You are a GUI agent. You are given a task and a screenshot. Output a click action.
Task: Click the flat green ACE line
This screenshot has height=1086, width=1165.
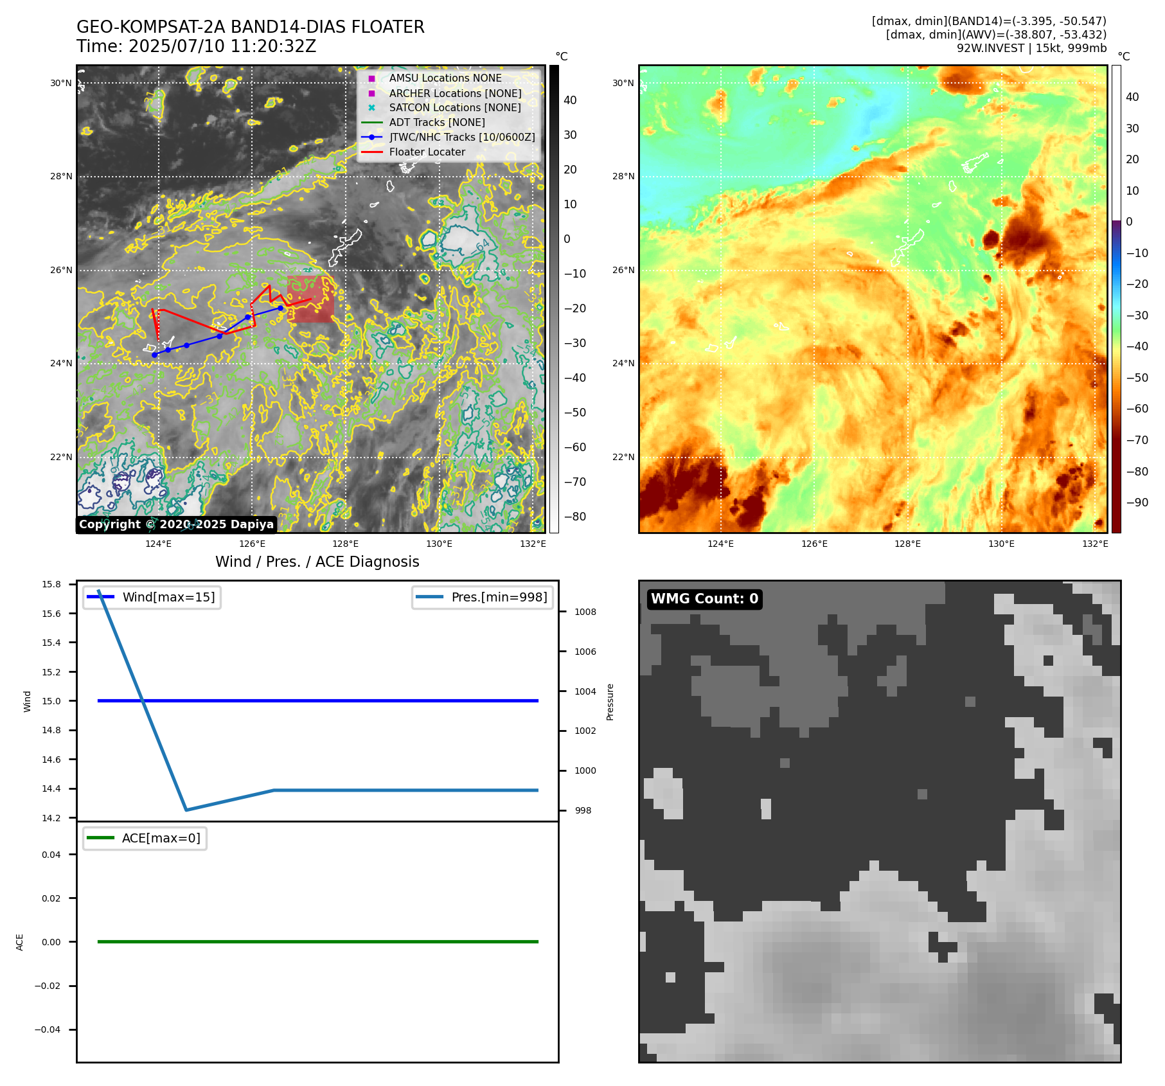318,941
